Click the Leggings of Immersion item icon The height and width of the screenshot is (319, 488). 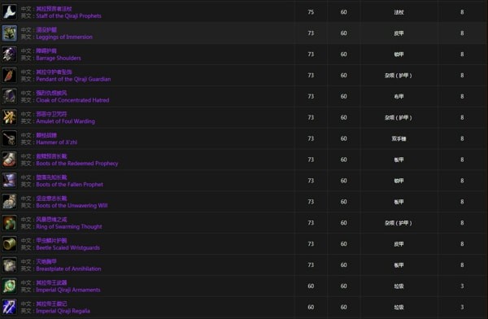[9, 33]
